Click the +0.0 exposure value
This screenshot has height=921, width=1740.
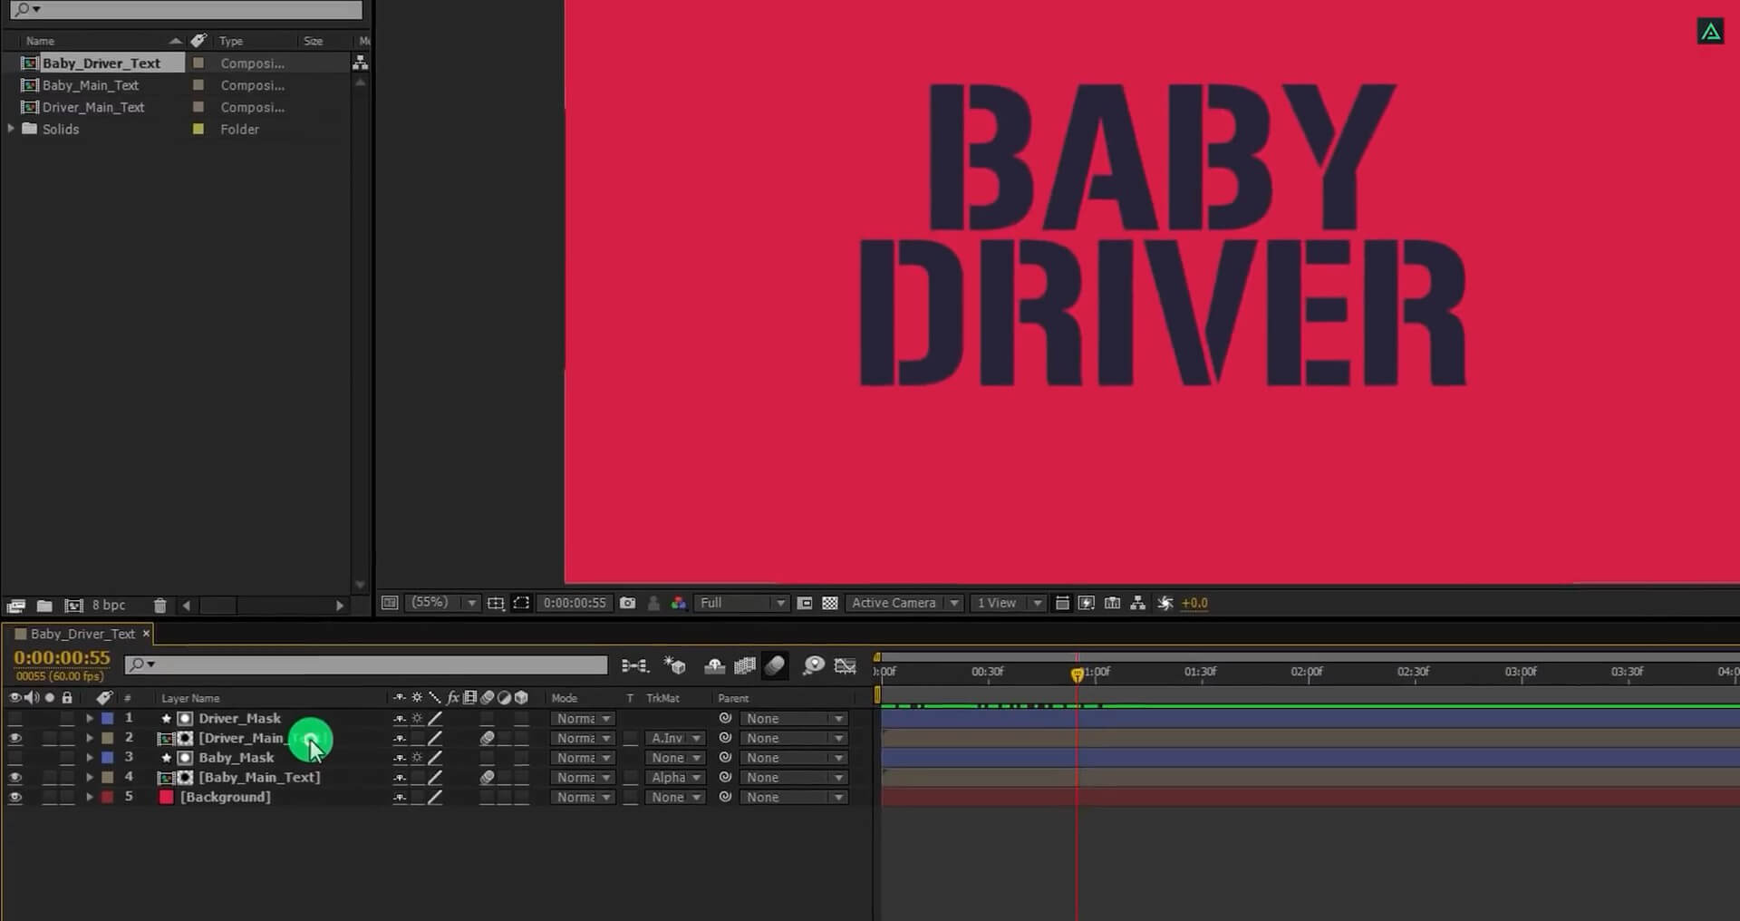[1194, 603]
